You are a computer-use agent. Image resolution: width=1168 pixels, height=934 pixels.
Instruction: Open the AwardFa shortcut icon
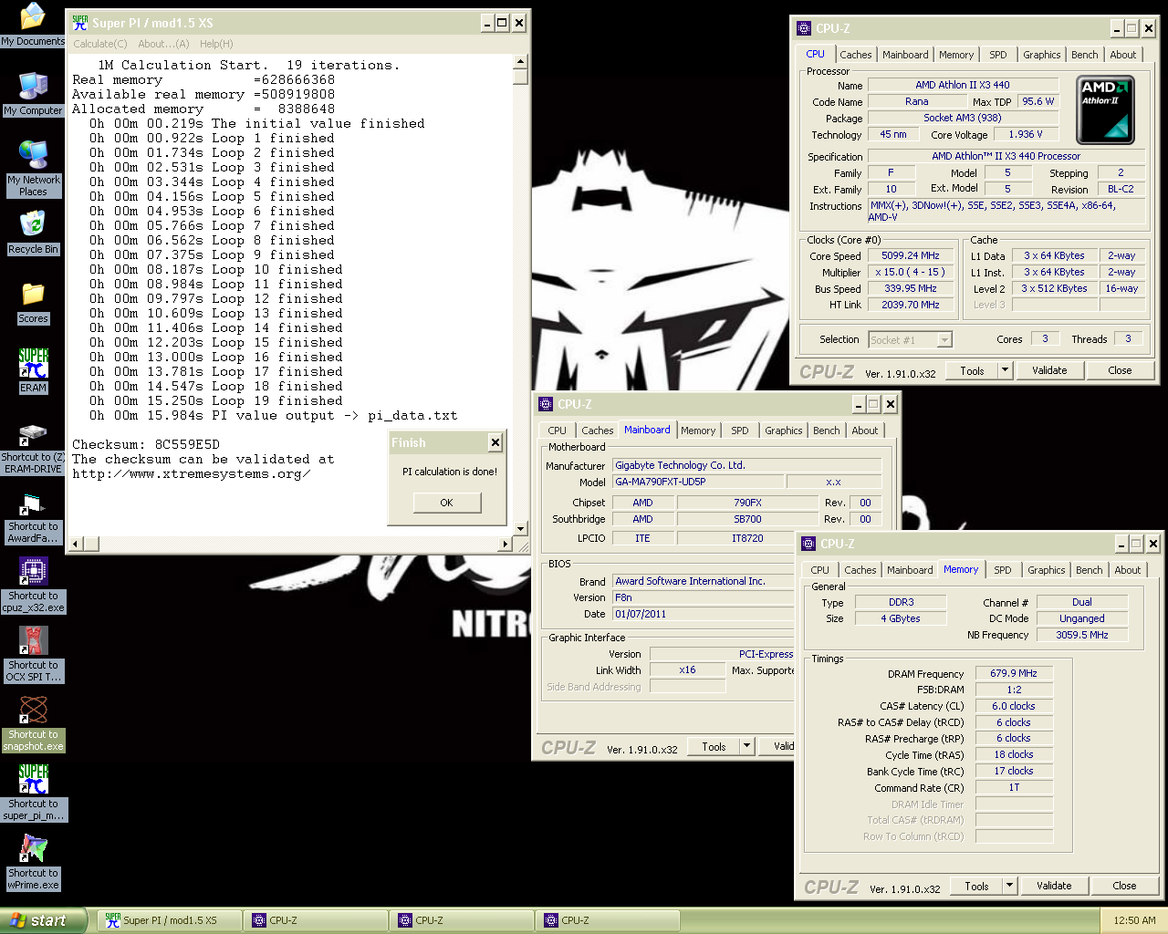(x=33, y=516)
